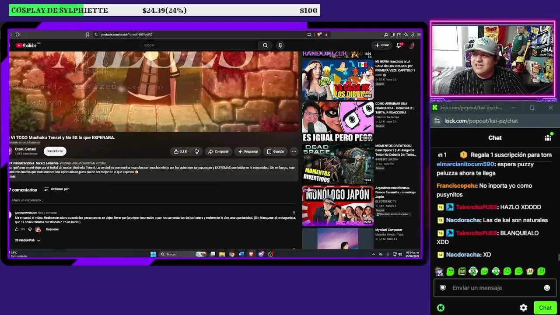This screenshot has height=315, width=560.
Task: Bookmark the page from the address bar
Action: [87, 35]
